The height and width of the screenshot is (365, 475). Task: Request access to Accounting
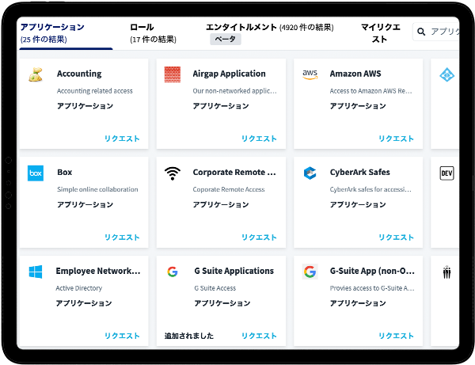[x=122, y=139]
